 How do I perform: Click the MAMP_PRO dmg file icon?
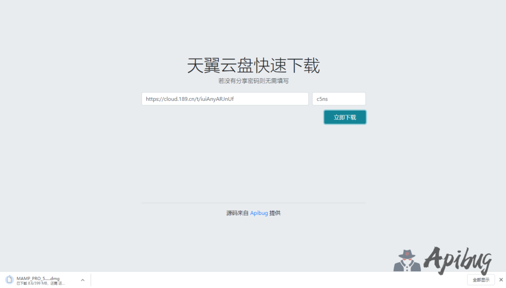pos(9,280)
